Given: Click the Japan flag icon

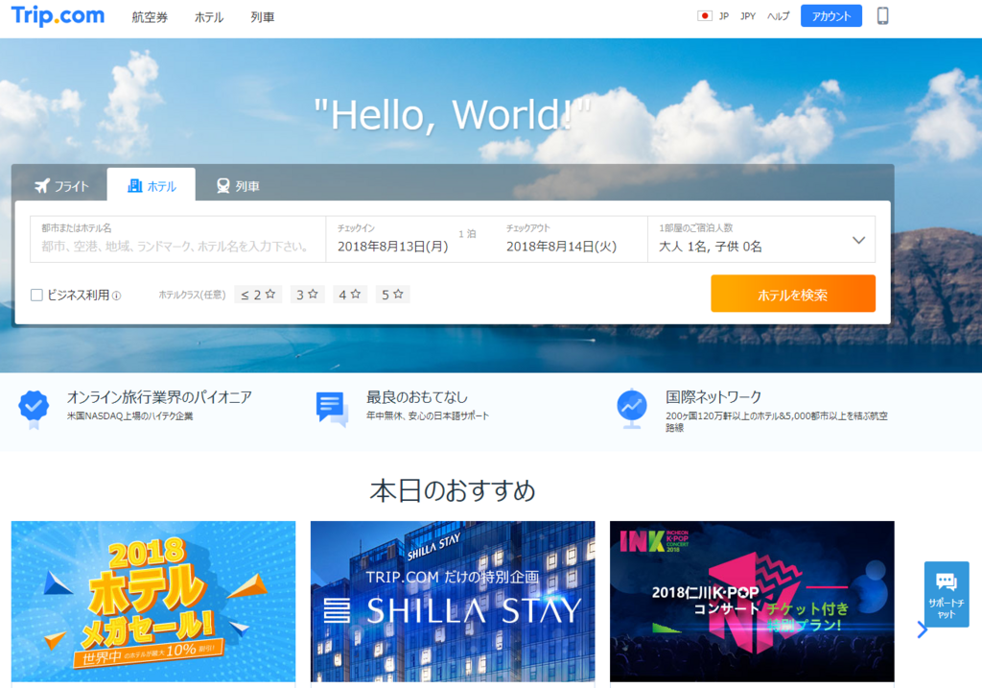Looking at the screenshot, I should click(705, 16).
